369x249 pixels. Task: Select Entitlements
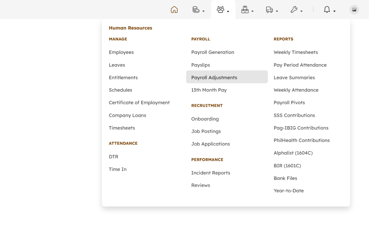tap(123, 77)
